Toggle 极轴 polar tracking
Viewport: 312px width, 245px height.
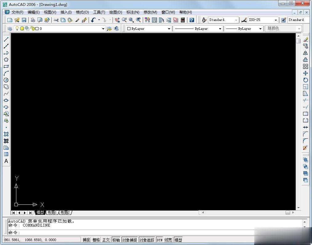[x=116, y=240]
